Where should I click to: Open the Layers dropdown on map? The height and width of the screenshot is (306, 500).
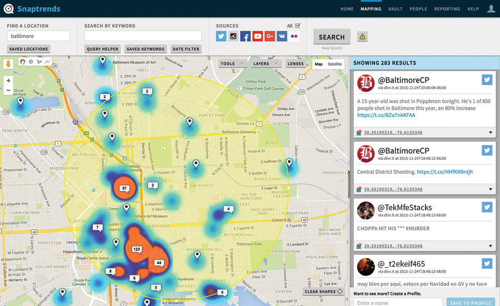265,64
